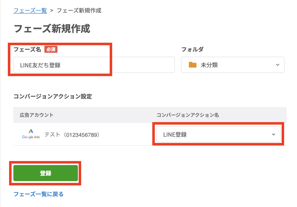Screen dimensions: 297x207
Task: Click the chevron on the フォルダ dropdown
Action: (278, 65)
